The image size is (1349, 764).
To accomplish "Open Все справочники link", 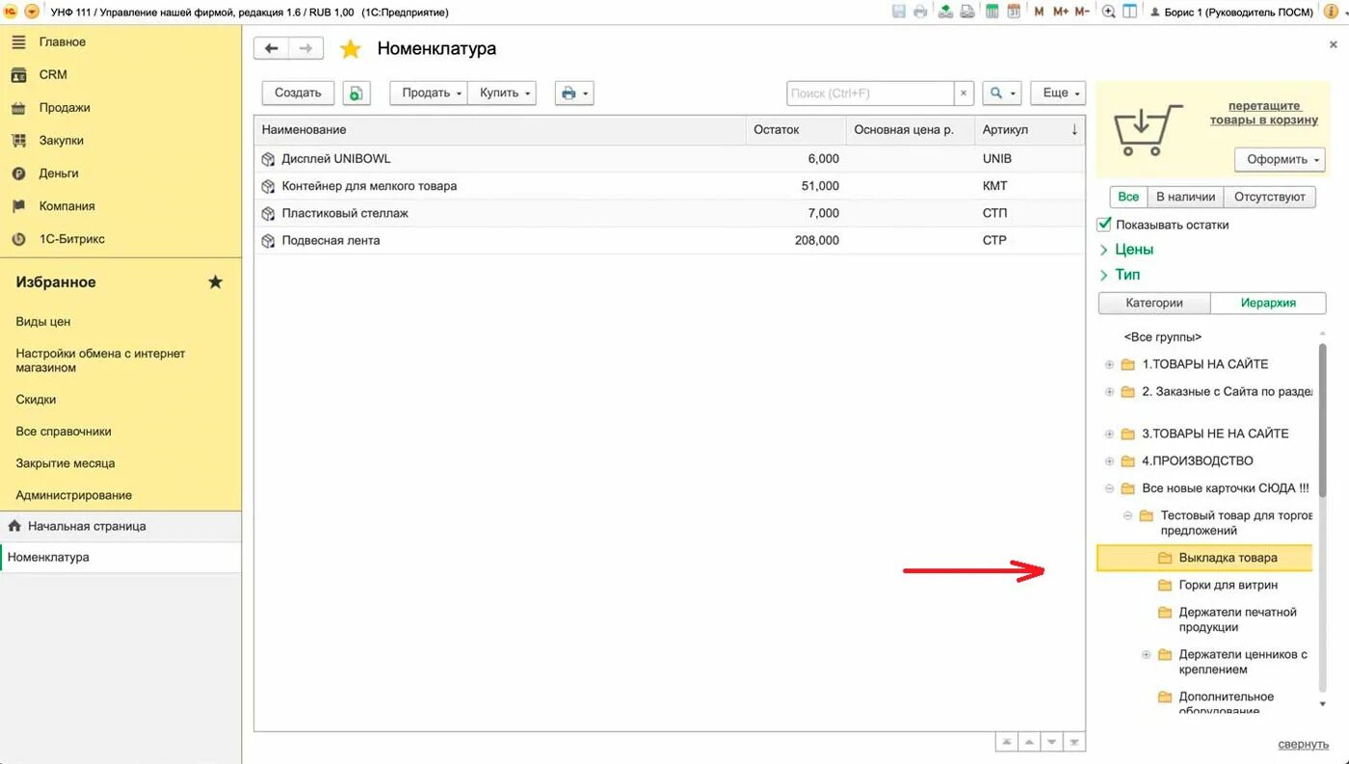I will (64, 432).
